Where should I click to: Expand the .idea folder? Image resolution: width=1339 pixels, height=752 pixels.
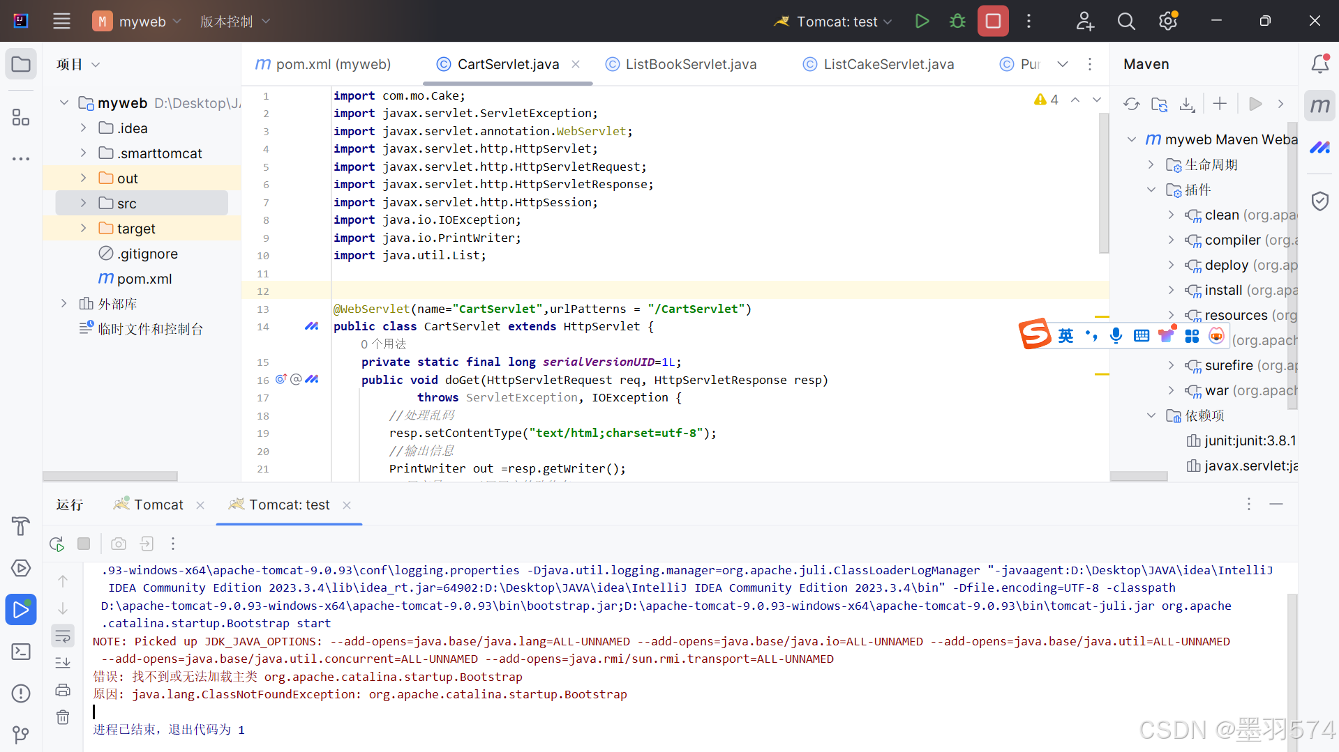click(x=83, y=128)
